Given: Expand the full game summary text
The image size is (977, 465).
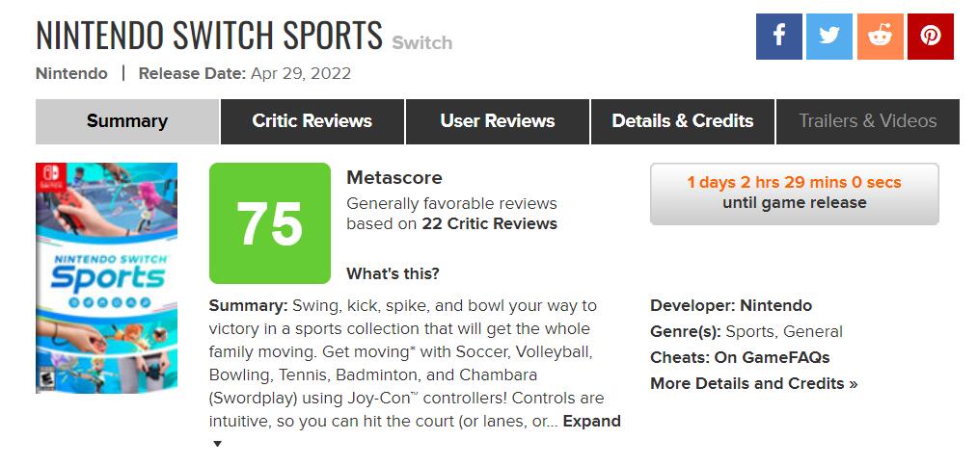Looking at the screenshot, I should pos(591,421).
